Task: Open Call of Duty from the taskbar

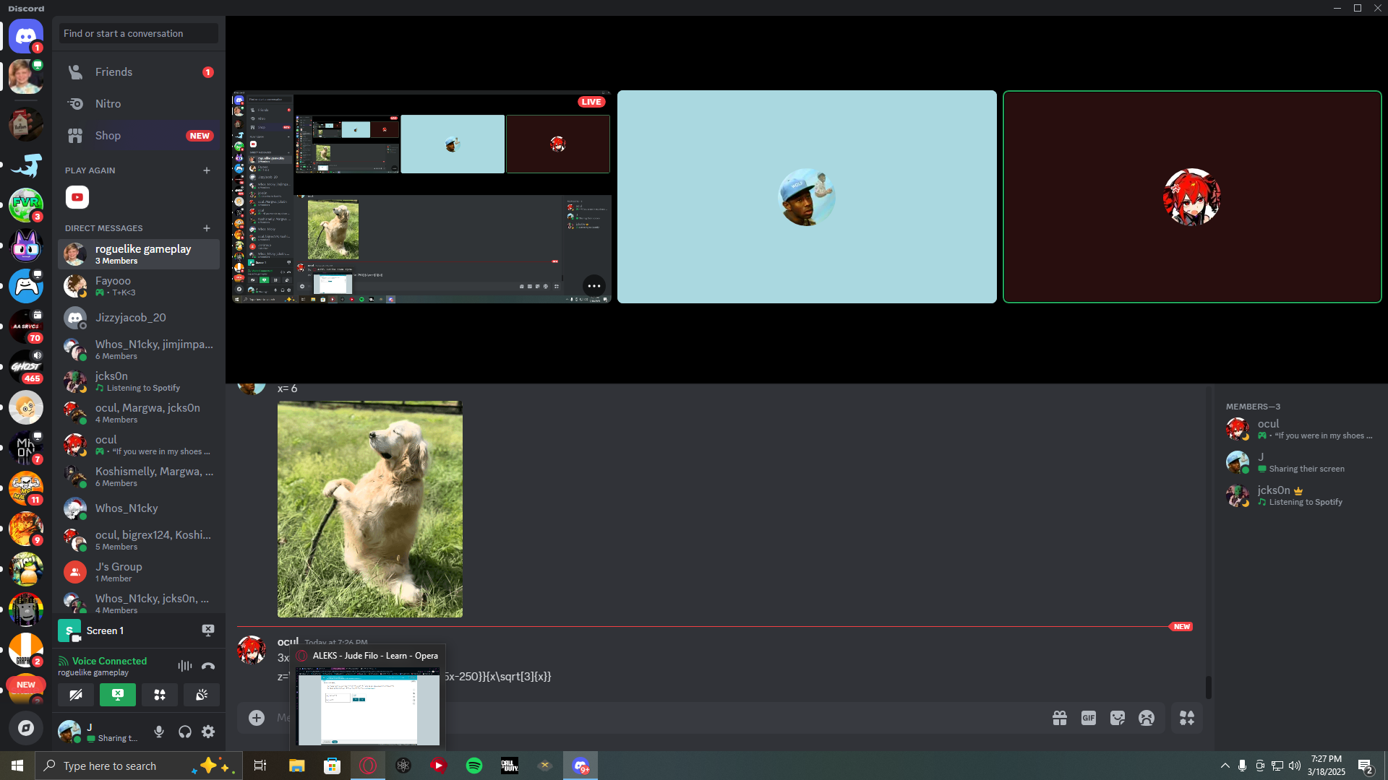Action: click(510, 766)
